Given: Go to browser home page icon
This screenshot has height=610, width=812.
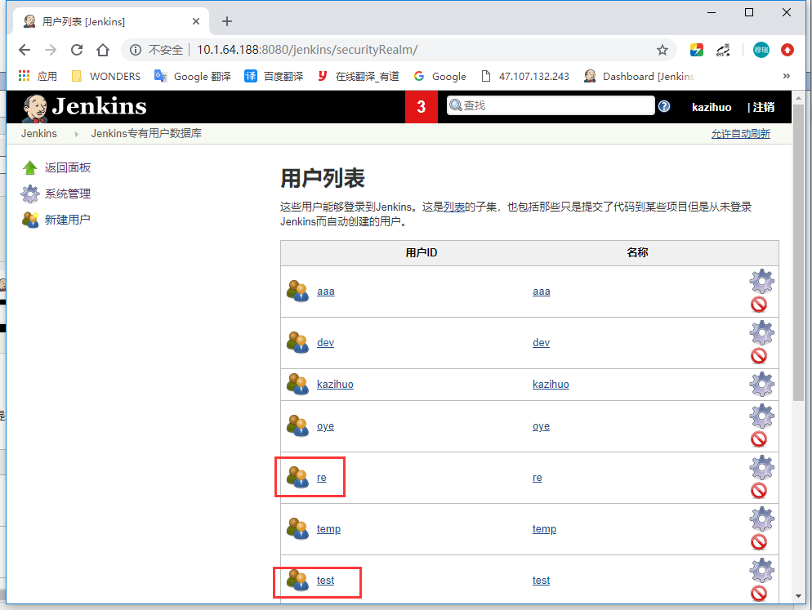Looking at the screenshot, I should (103, 50).
